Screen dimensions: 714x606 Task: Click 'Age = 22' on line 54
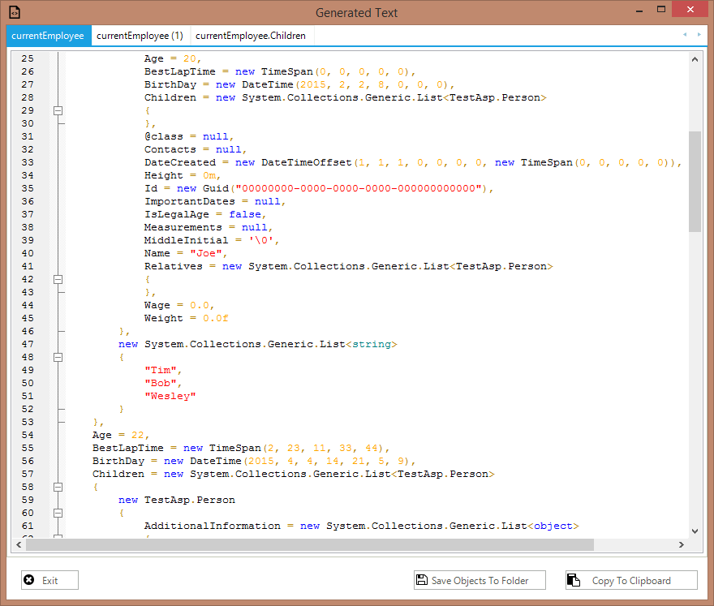(x=118, y=436)
